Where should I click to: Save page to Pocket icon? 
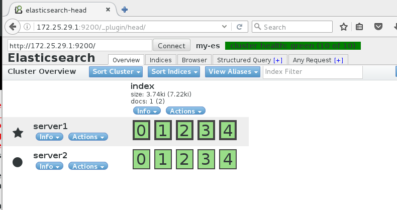[x=378, y=26]
